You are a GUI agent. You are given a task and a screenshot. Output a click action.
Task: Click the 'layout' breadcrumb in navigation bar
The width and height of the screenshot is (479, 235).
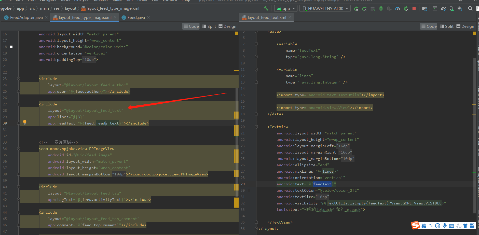click(71, 8)
